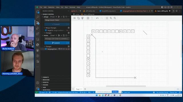The image size is (183, 102).
Task: Open commit options arrow beside bright Commit button
Action: [68, 43]
